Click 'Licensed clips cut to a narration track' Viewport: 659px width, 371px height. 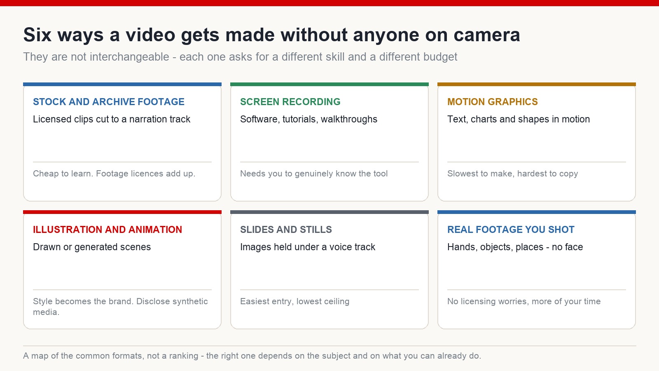(x=112, y=119)
